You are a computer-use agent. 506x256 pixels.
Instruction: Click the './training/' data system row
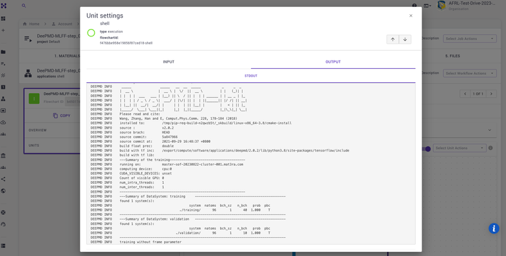pyautogui.click(x=225, y=210)
